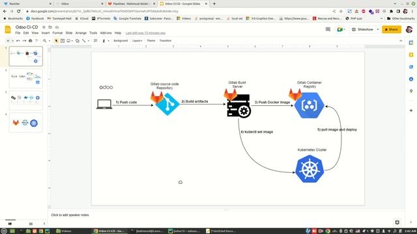Switch to the Rancher browser tab
The width and height of the screenshot is (417, 234).
(x=27, y=4)
